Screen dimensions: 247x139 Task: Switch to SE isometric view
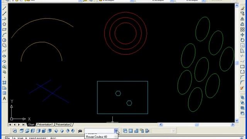click(62, 131)
